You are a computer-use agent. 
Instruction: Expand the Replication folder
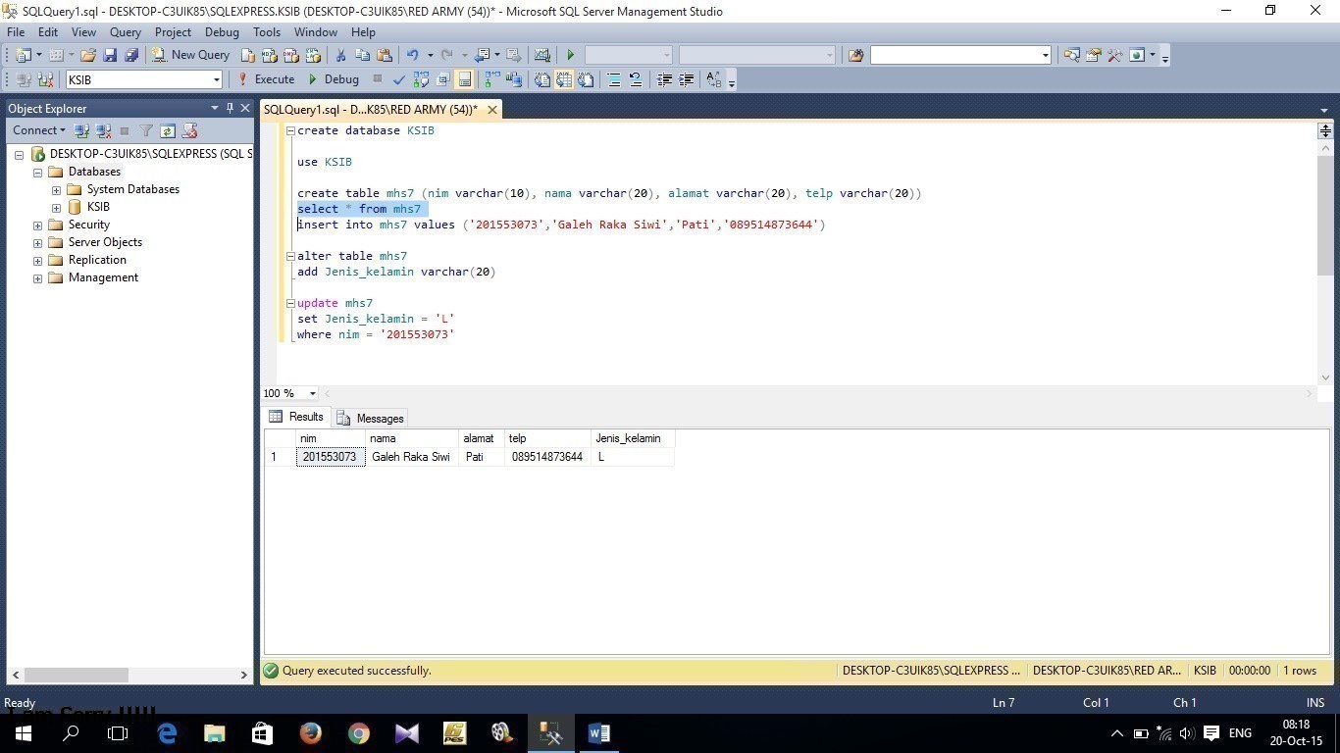point(37,261)
